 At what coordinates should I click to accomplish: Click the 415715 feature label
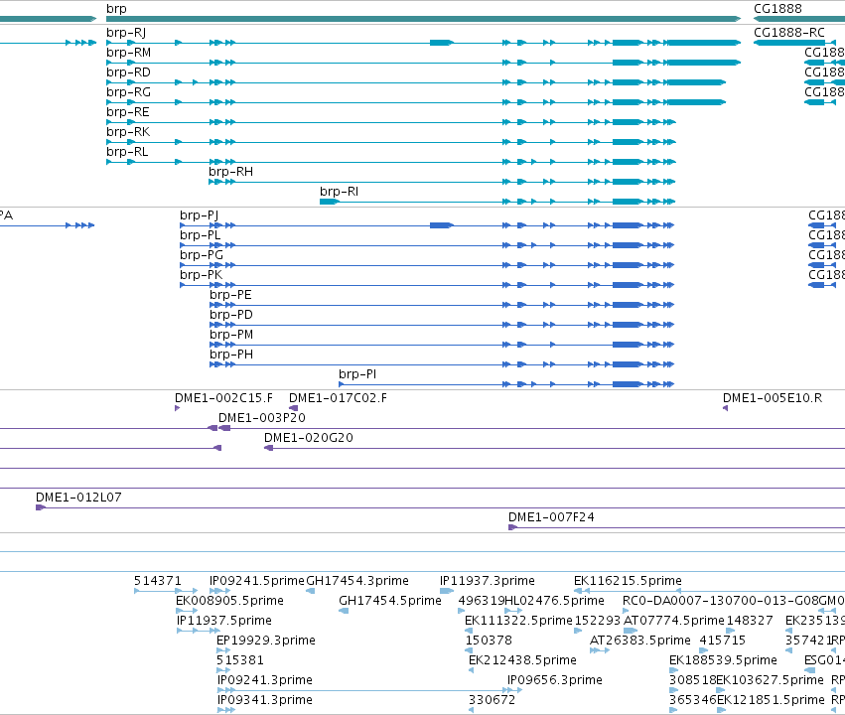[722, 641]
